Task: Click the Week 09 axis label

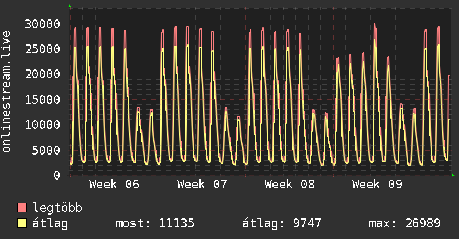Action: click(x=377, y=185)
